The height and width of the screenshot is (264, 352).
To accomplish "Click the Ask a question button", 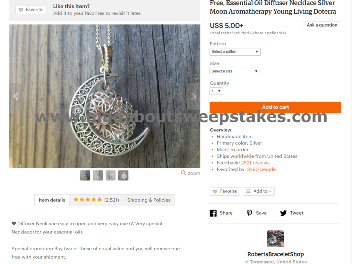I will (322, 25).
